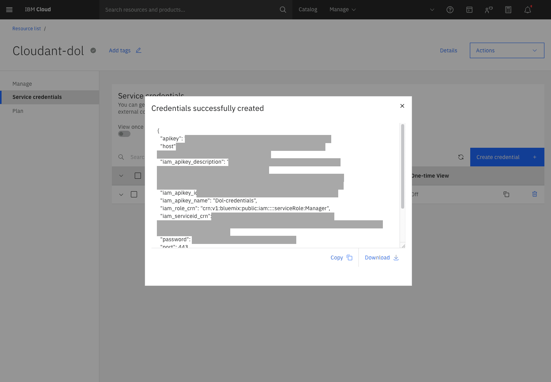Click the dialog heading Credentials successfully created
The width and height of the screenshot is (551, 382).
click(x=207, y=108)
